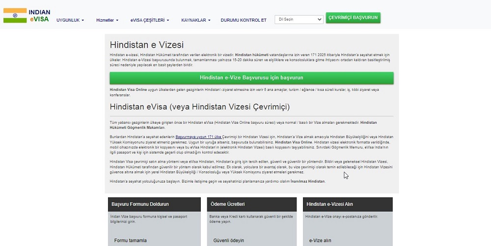
Task: Click the e-Vize alın label
Action: click(x=320, y=240)
